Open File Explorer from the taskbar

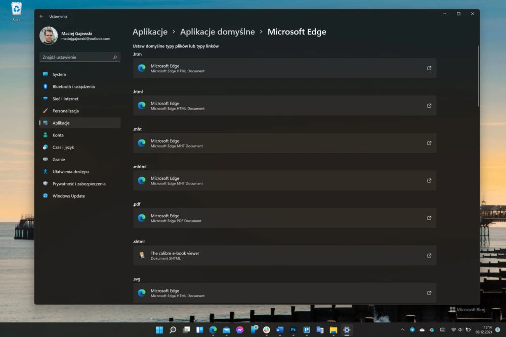pos(333,330)
